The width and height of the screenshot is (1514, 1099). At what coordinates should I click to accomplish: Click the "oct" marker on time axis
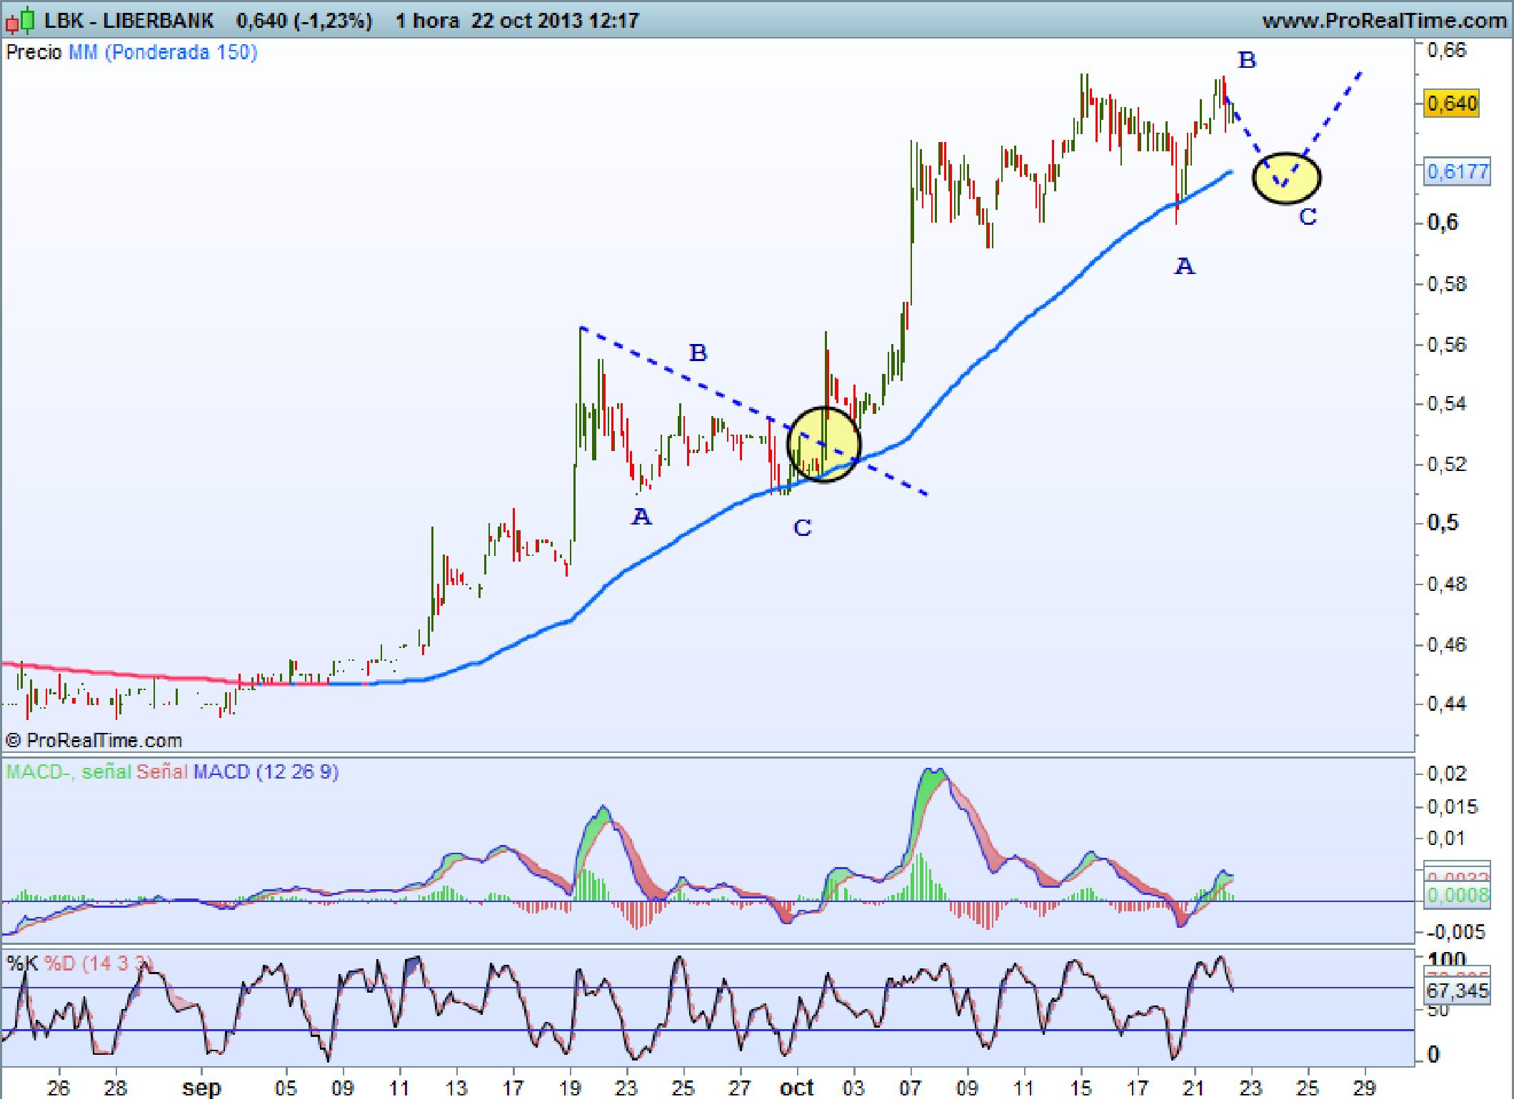point(796,1087)
